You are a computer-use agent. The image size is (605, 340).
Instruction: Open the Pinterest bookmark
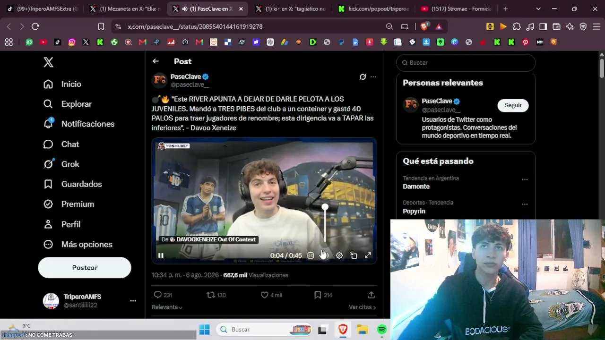[x=525, y=42]
